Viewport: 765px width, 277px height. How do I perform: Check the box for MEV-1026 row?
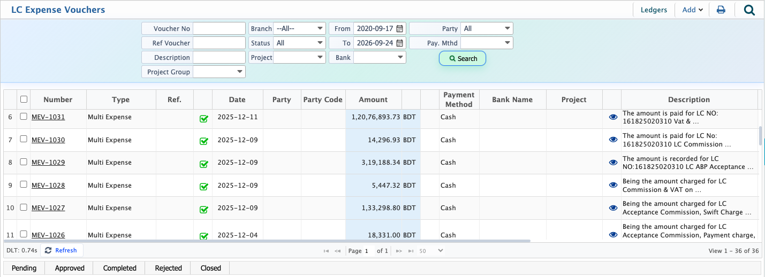(x=23, y=234)
